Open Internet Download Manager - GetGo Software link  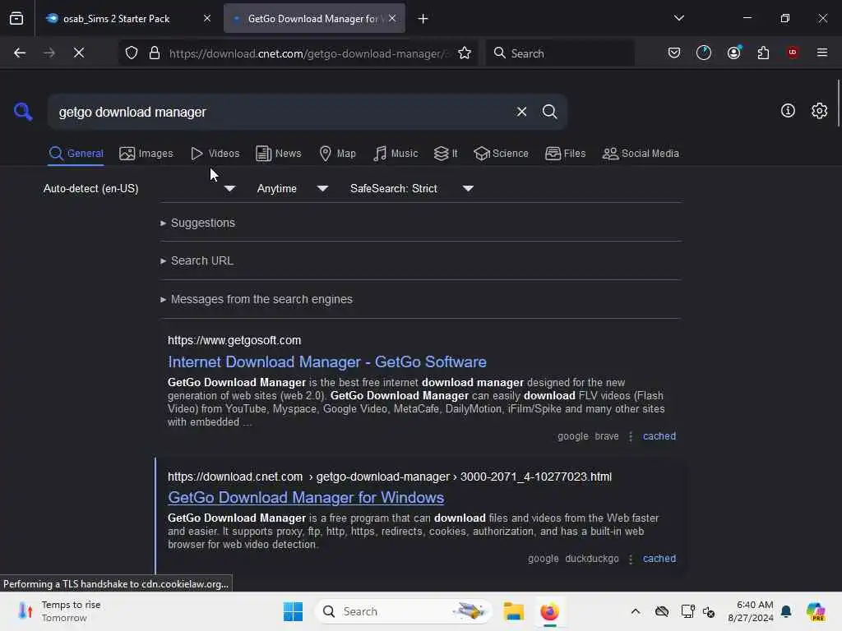pyautogui.click(x=327, y=362)
